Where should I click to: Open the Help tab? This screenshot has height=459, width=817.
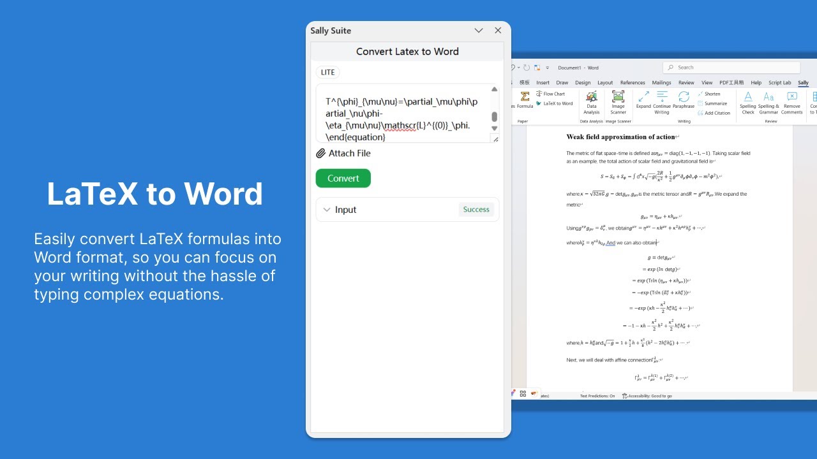coord(756,83)
